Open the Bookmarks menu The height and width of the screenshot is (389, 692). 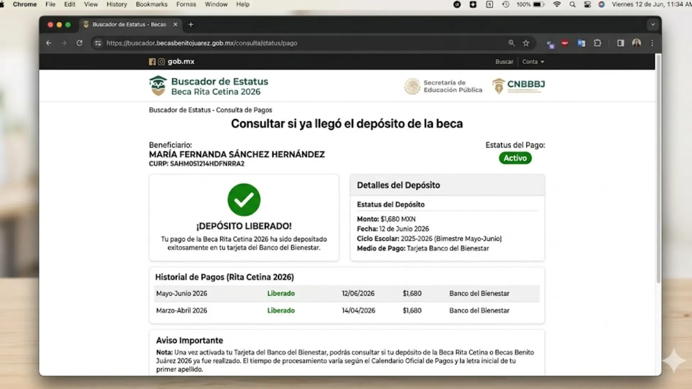point(152,4)
